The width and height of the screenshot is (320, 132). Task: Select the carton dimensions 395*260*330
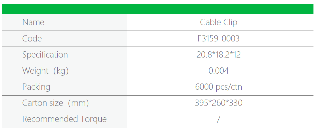click(218, 103)
